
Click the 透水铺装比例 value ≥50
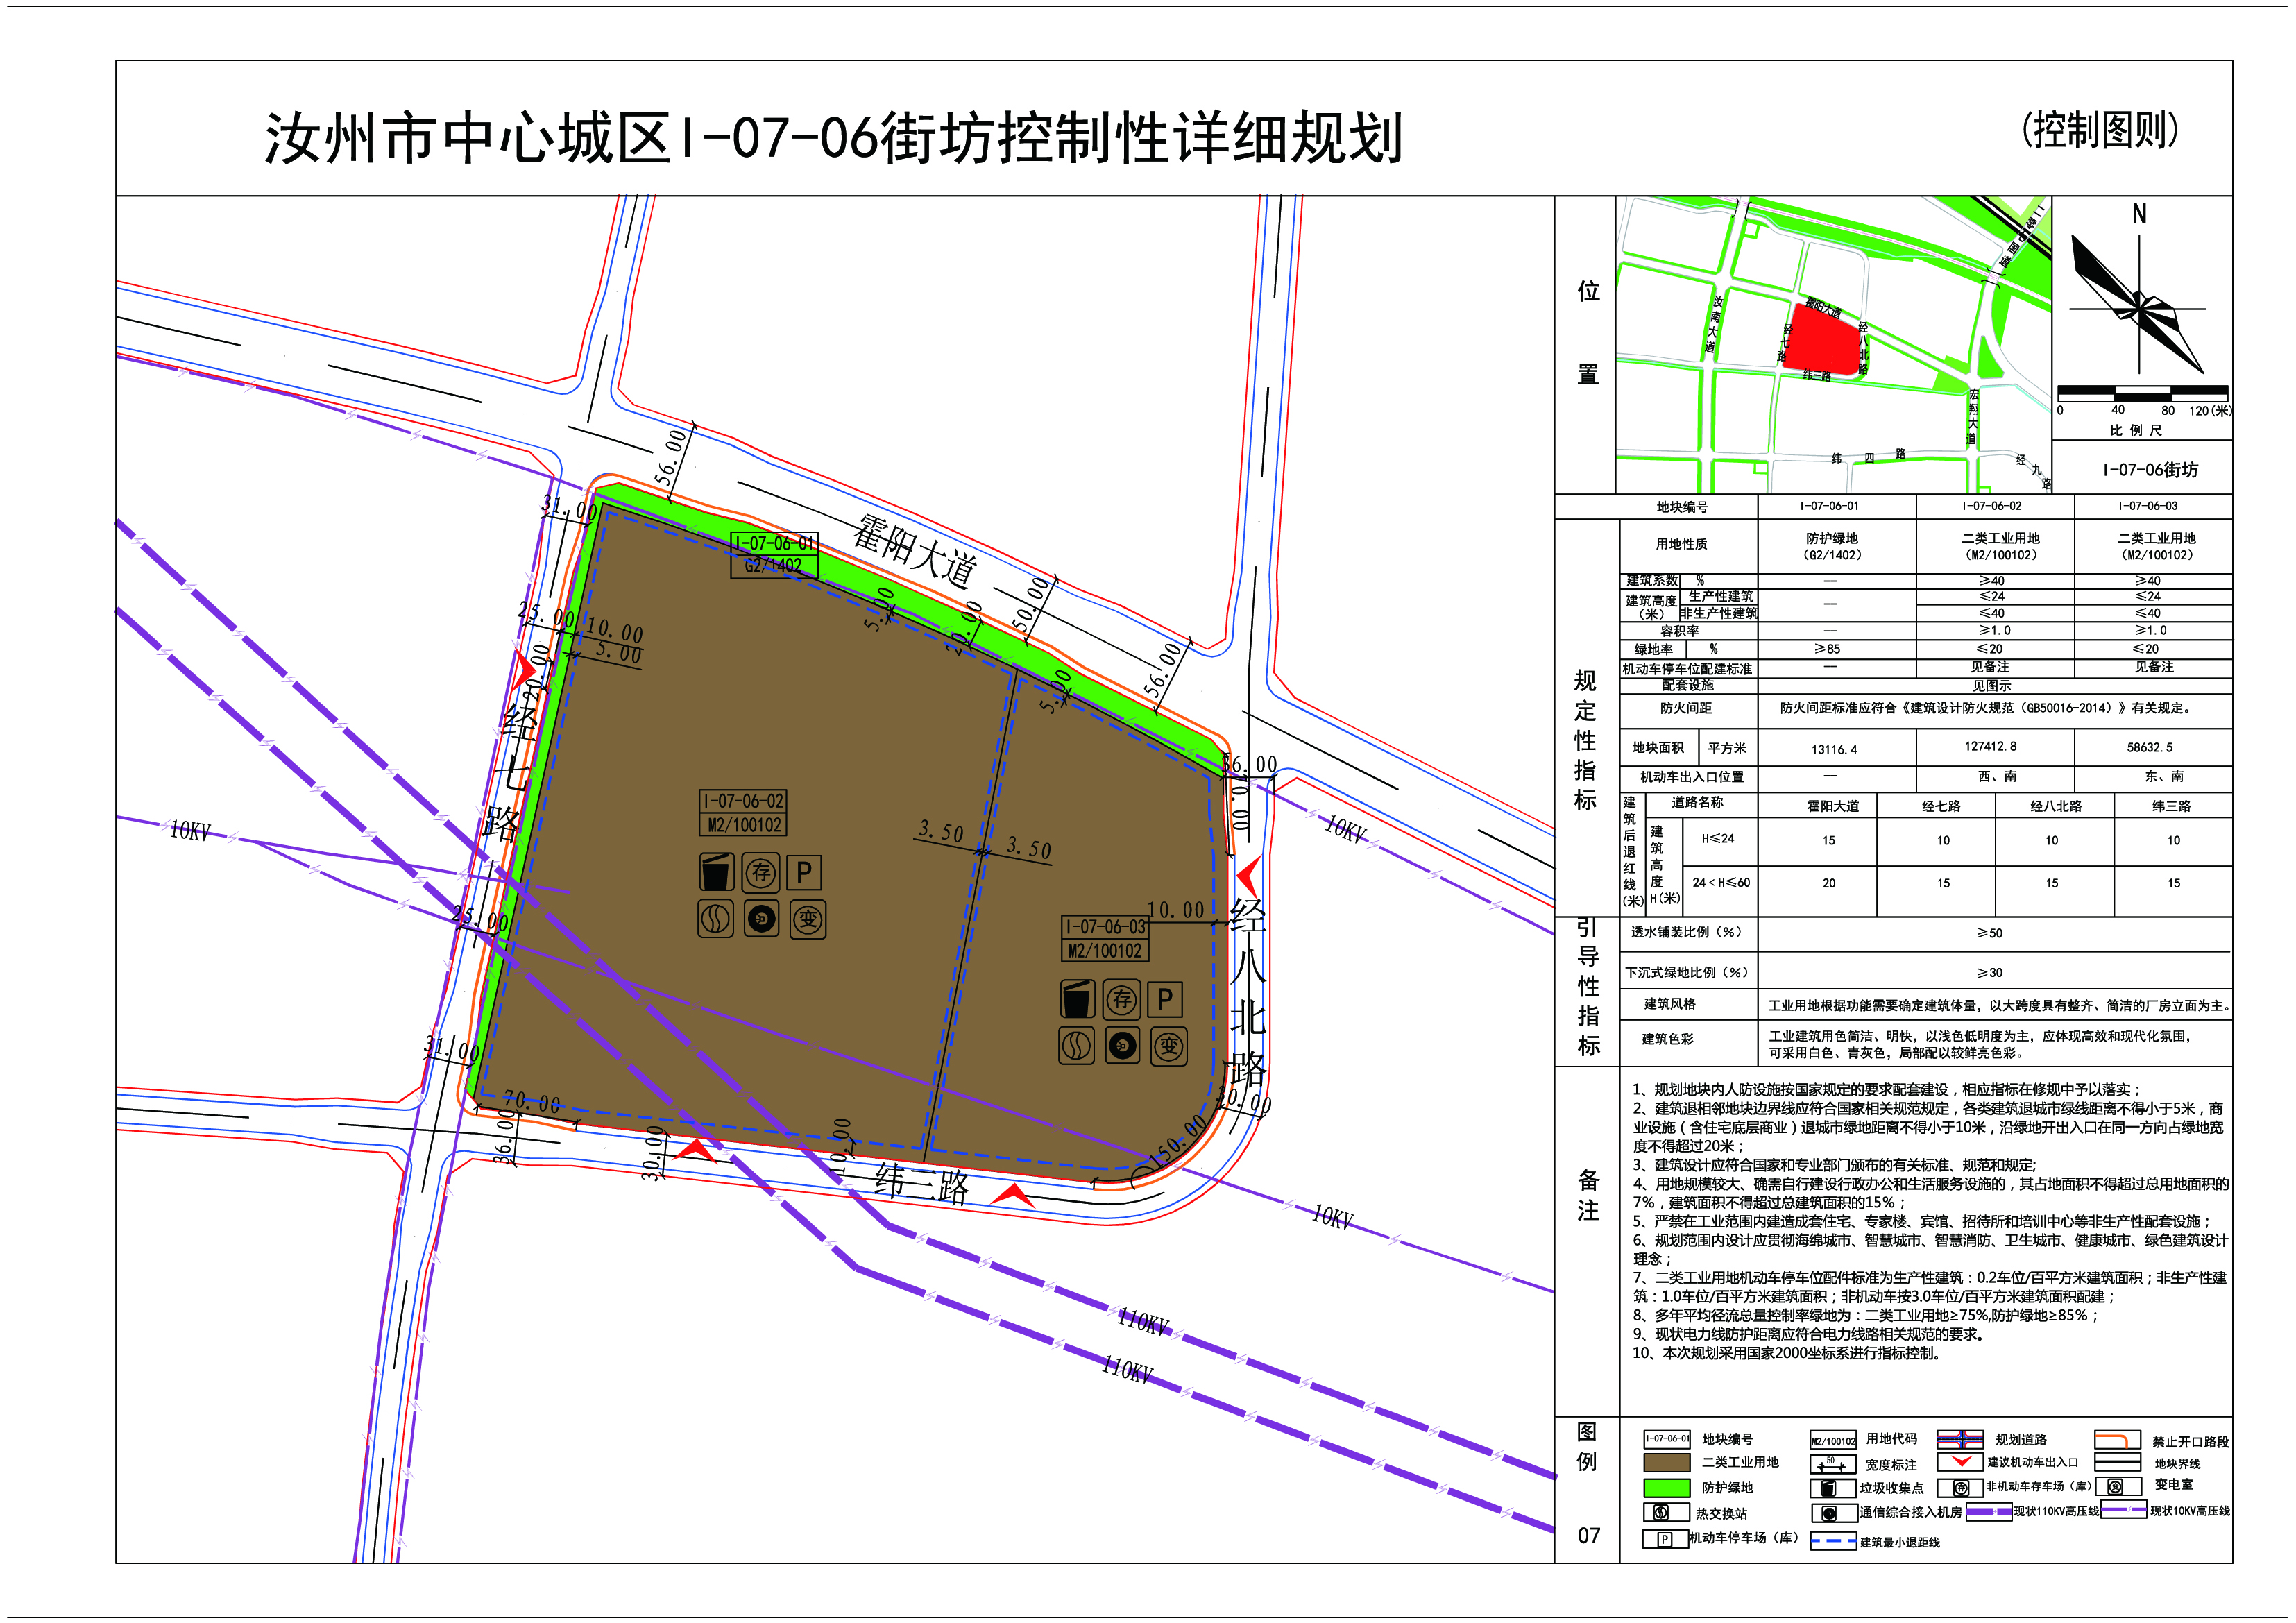pyautogui.click(x=1989, y=933)
